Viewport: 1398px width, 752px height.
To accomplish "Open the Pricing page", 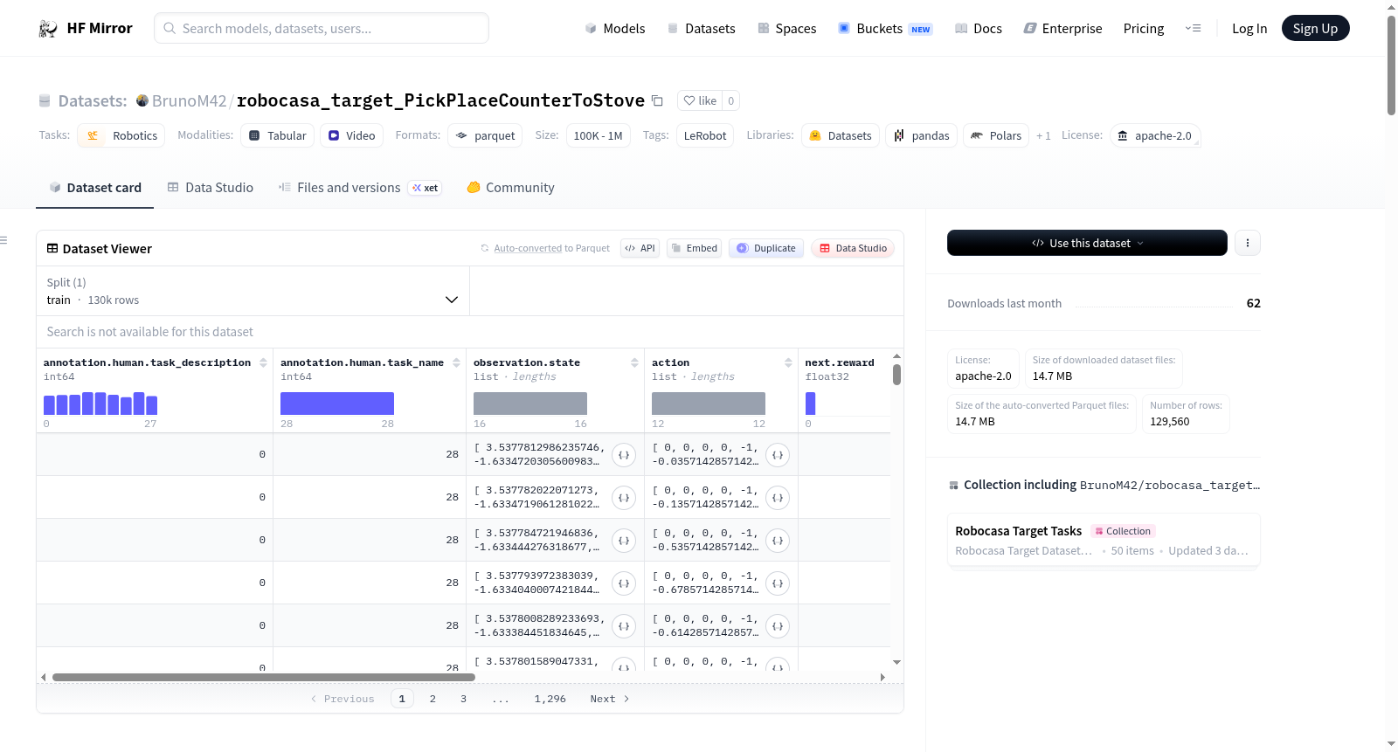I will coord(1143,28).
